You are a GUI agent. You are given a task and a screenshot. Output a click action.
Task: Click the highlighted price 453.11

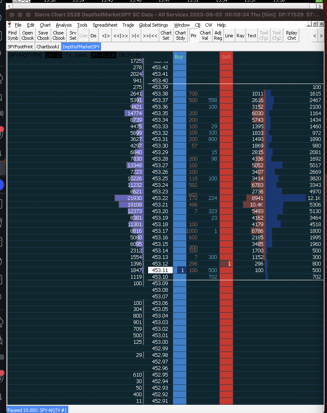point(160,270)
